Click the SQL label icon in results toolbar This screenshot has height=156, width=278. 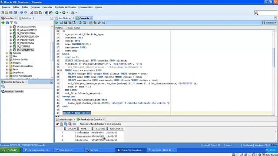[74, 124]
